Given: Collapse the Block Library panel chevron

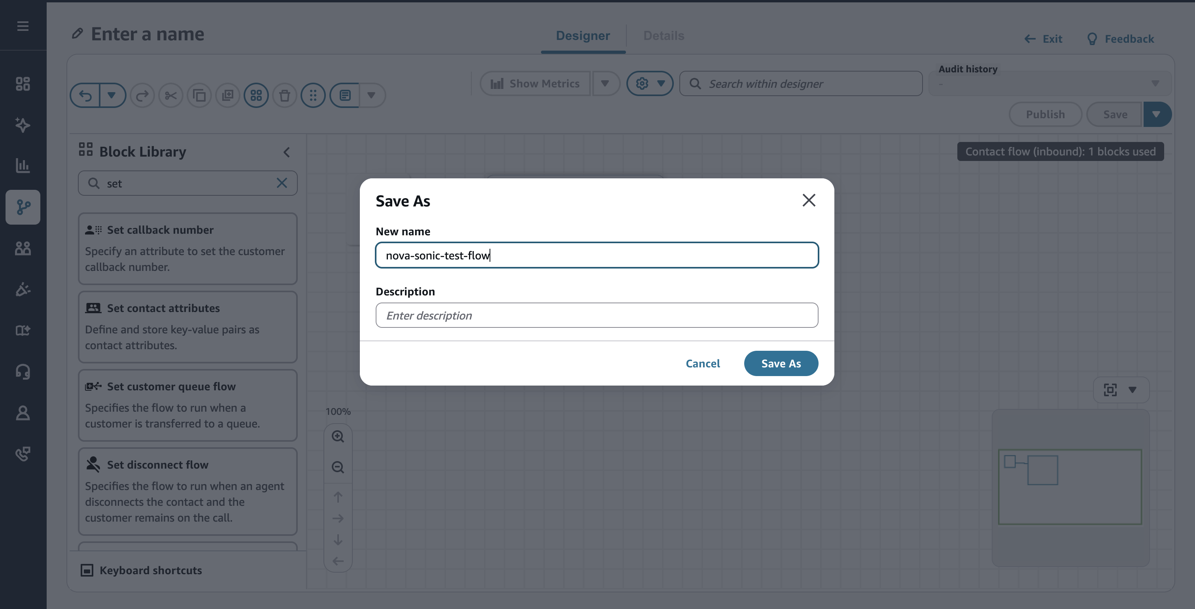Looking at the screenshot, I should click(x=287, y=152).
